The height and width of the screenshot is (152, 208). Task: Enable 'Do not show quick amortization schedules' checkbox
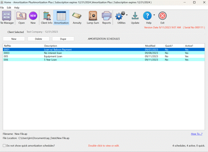(x=4, y=145)
